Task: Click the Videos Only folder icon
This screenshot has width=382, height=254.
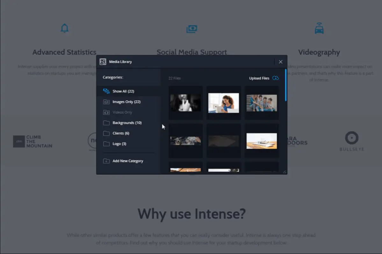Action: click(106, 112)
